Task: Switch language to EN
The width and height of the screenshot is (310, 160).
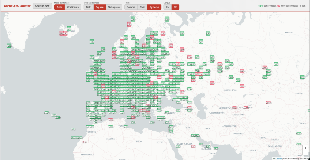Action: click(167, 7)
